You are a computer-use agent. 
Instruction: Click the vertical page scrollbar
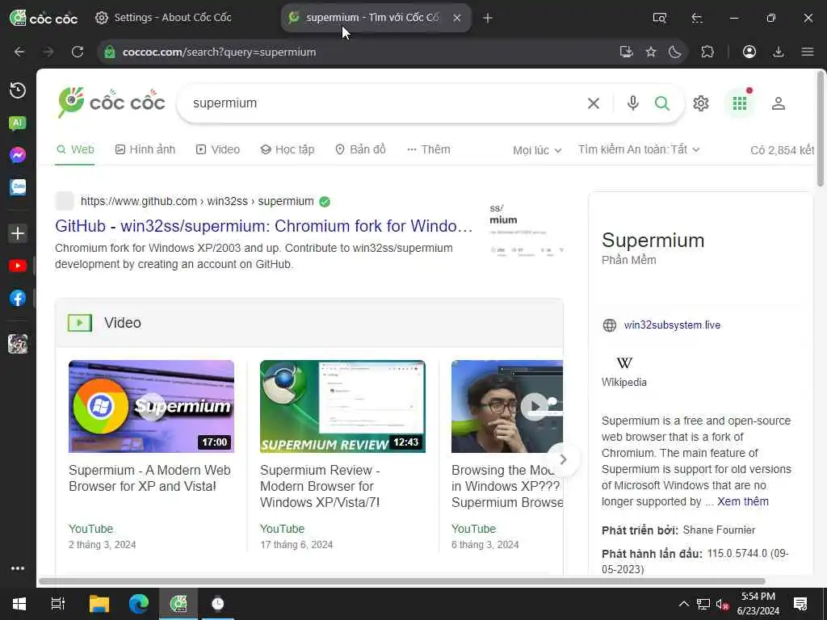coord(821,128)
